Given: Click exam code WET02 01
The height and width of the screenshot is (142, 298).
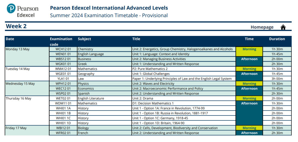Looking at the screenshot, I should (63, 98).
